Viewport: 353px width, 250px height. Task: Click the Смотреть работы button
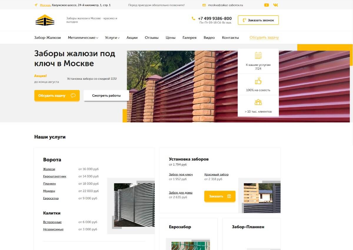tap(106, 96)
